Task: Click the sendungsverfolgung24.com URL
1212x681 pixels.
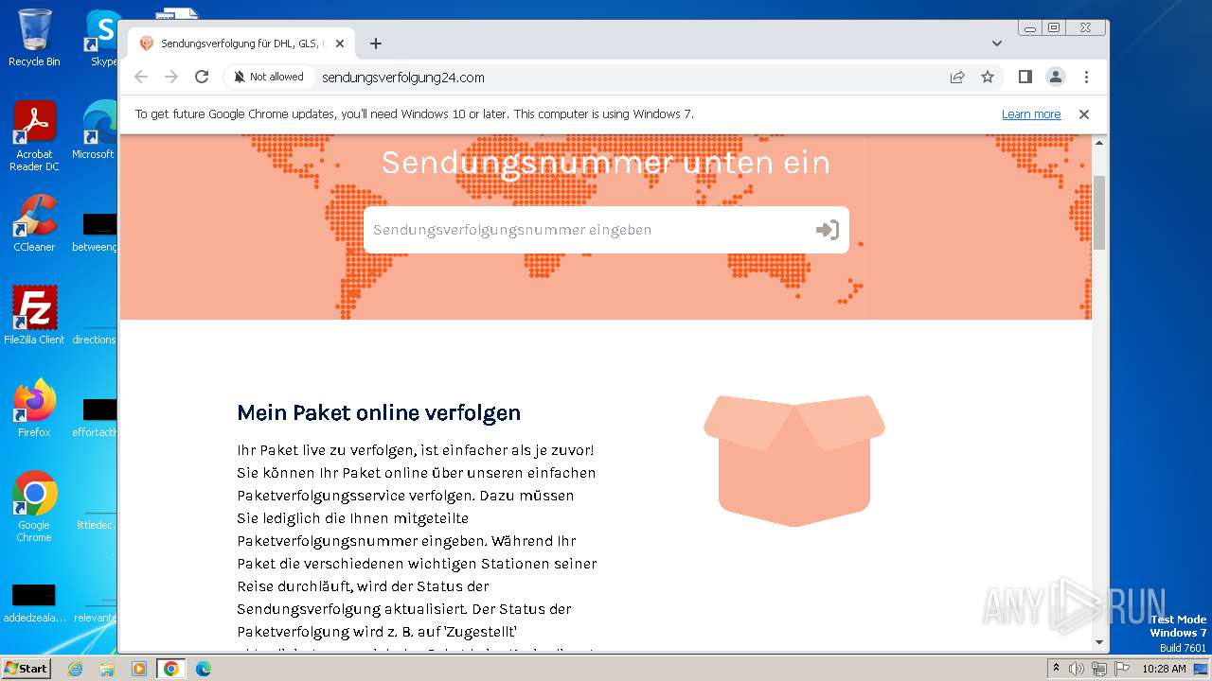Action: [403, 78]
